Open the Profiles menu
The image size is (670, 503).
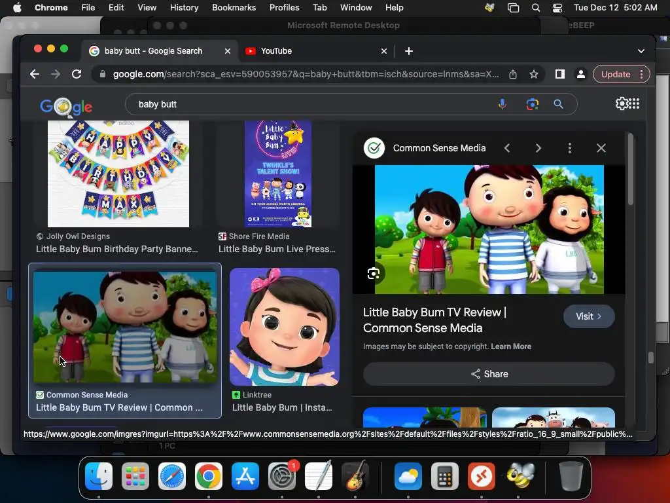284,7
